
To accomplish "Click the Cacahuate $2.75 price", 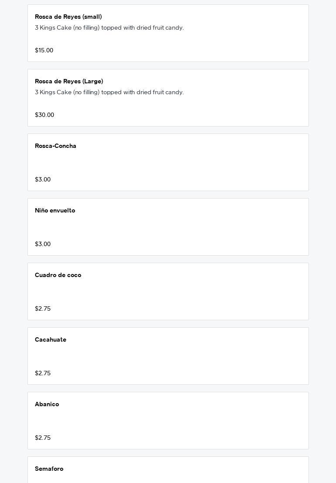I will 43,373.
